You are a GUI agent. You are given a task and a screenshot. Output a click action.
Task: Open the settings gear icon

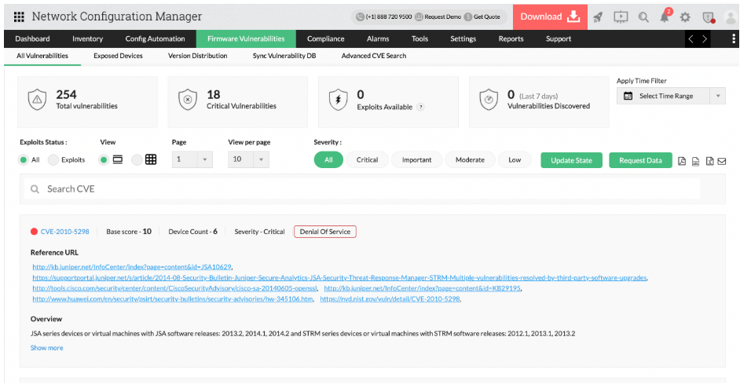685,16
